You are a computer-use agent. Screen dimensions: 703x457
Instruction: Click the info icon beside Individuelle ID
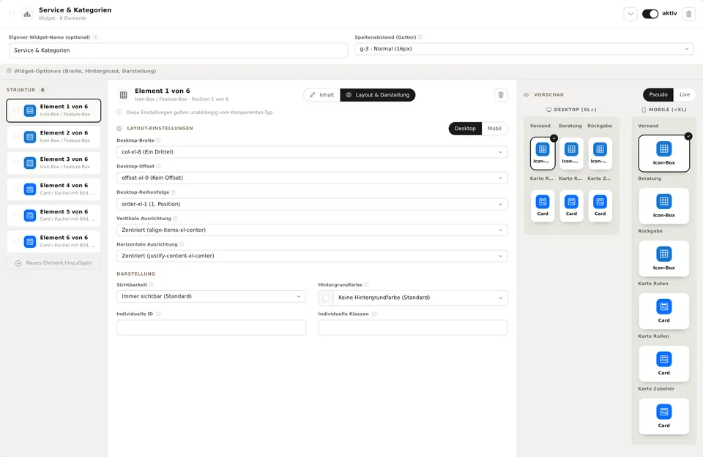tap(158, 314)
